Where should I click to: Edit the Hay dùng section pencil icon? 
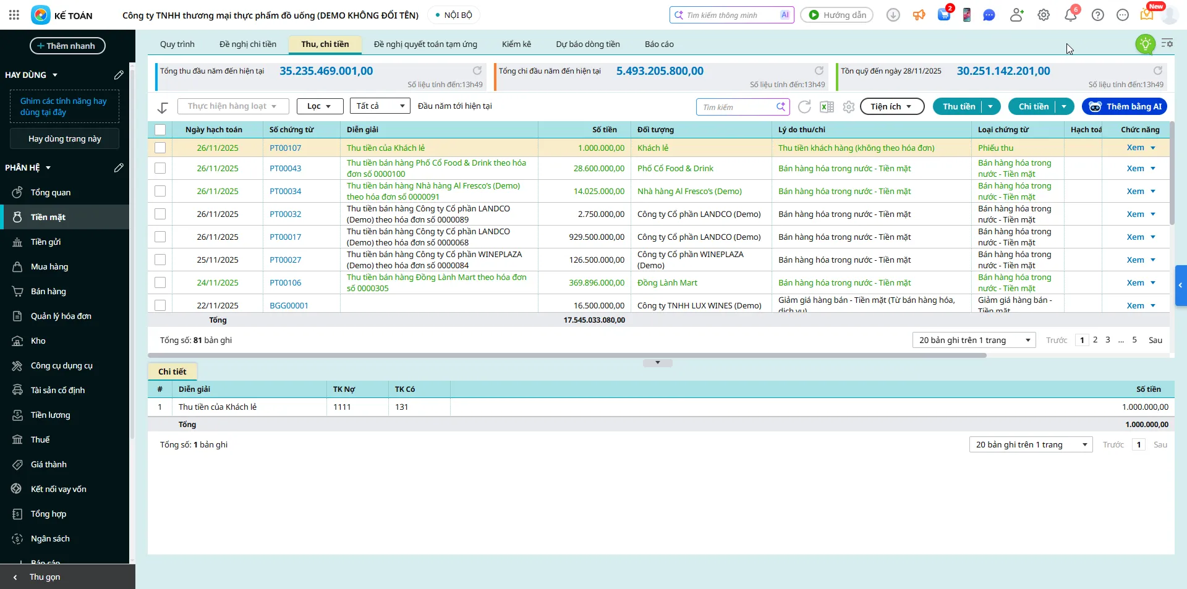click(x=119, y=75)
